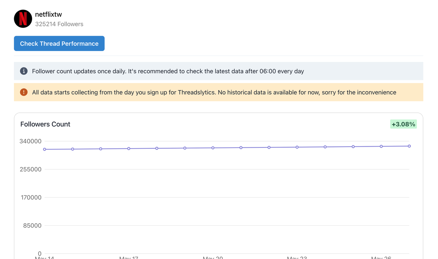438x259 pixels.
Task: Click the orange warning icon in notice
Action: coord(24,92)
